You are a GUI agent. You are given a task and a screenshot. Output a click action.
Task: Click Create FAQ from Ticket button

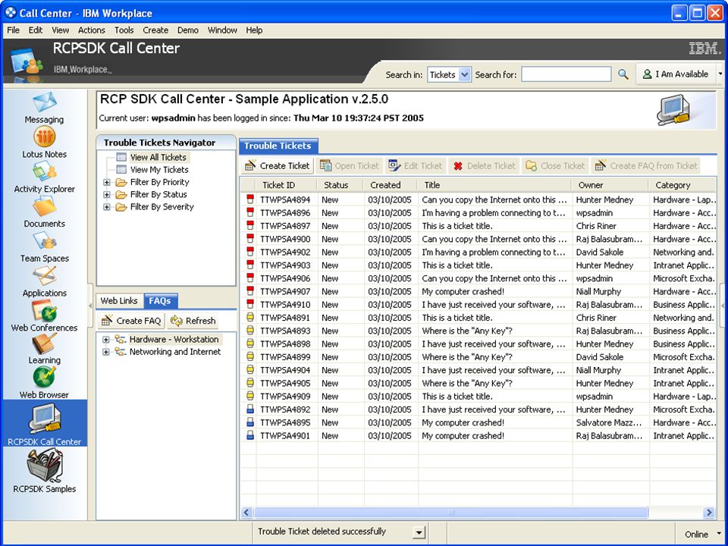(x=646, y=166)
